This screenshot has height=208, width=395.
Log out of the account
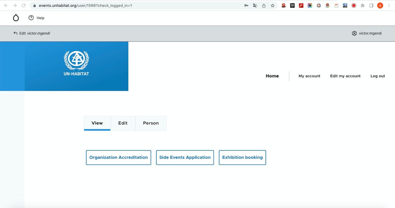pyautogui.click(x=378, y=76)
